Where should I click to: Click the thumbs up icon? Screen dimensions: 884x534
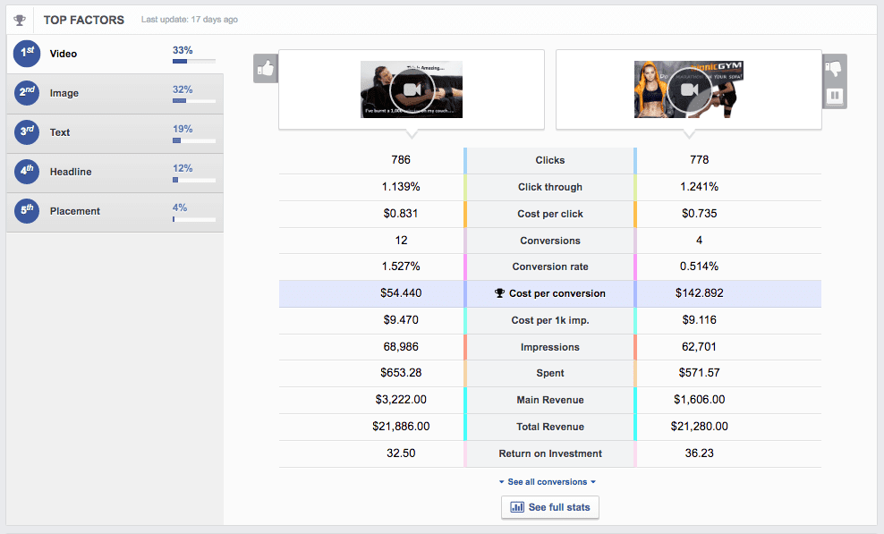pos(266,69)
